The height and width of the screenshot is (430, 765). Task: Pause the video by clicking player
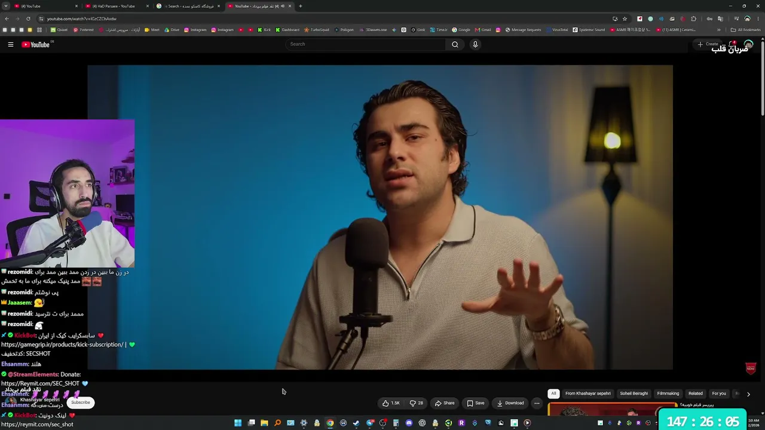[x=380, y=217]
